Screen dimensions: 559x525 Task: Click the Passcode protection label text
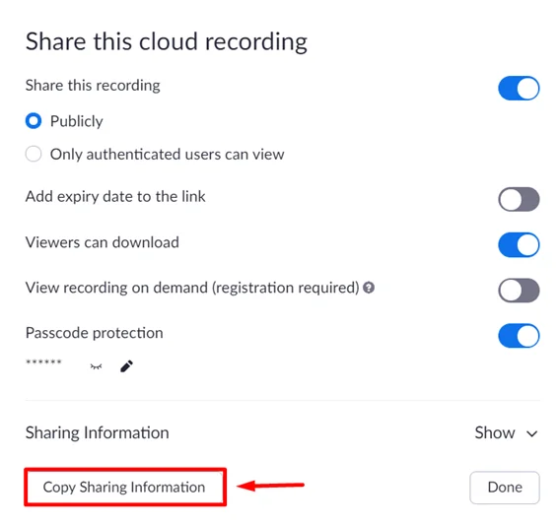tap(94, 333)
